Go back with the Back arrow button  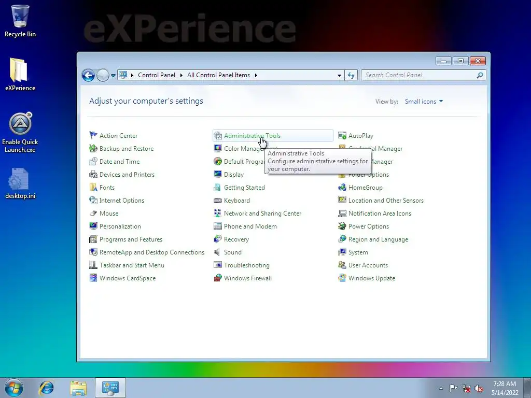88,75
